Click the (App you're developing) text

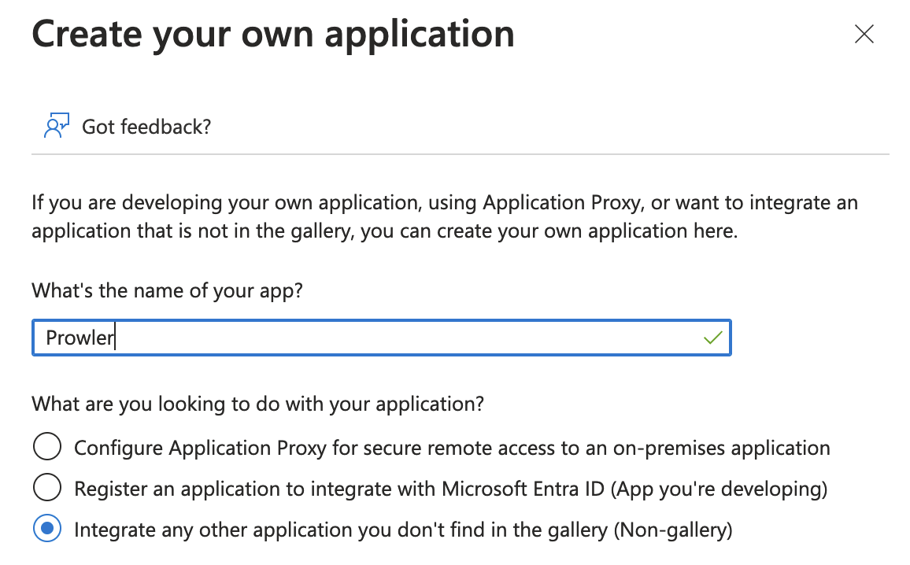click(719, 489)
